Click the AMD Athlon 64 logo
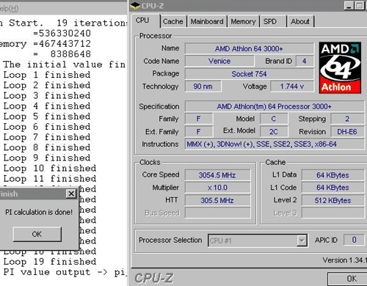 (340, 67)
